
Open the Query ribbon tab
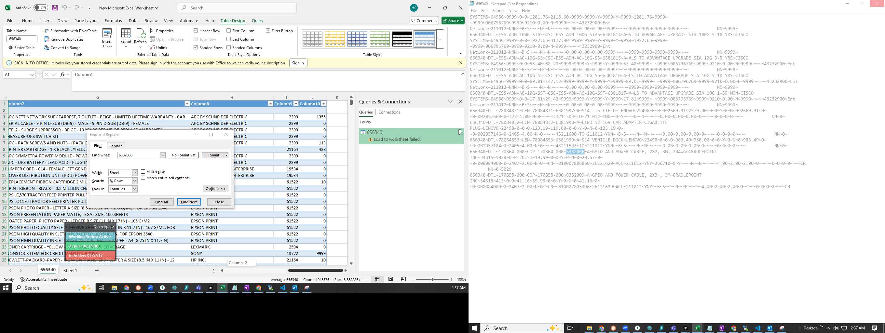pyautogui.click(x=257, y=20)
